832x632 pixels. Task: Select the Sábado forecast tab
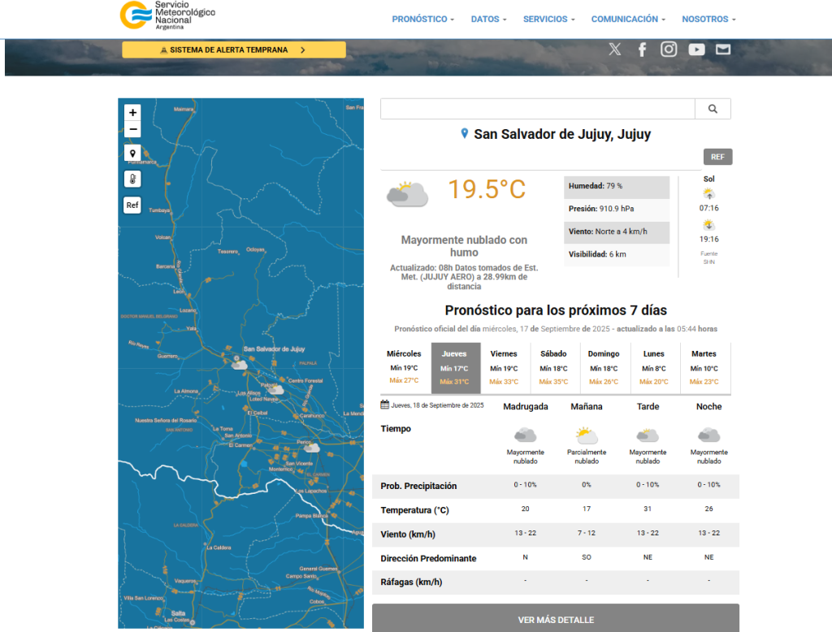(x=554, y=367)
